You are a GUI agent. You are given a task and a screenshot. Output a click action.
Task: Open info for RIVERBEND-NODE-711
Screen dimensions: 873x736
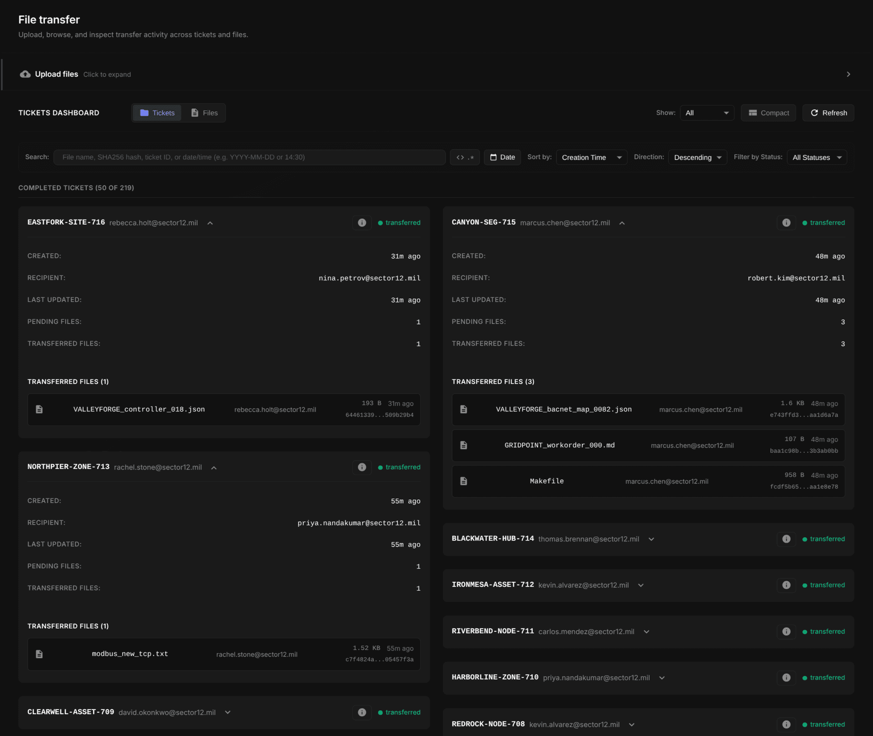(x=786, y=631)
